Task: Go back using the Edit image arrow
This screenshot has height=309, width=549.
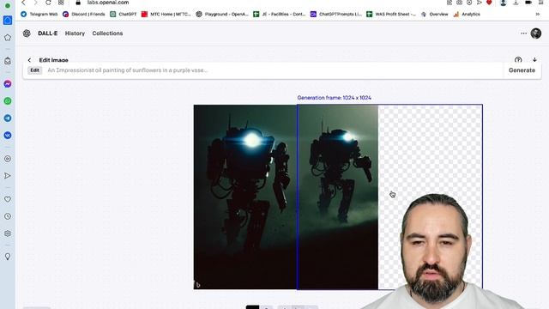Action: tap(29, 60)
